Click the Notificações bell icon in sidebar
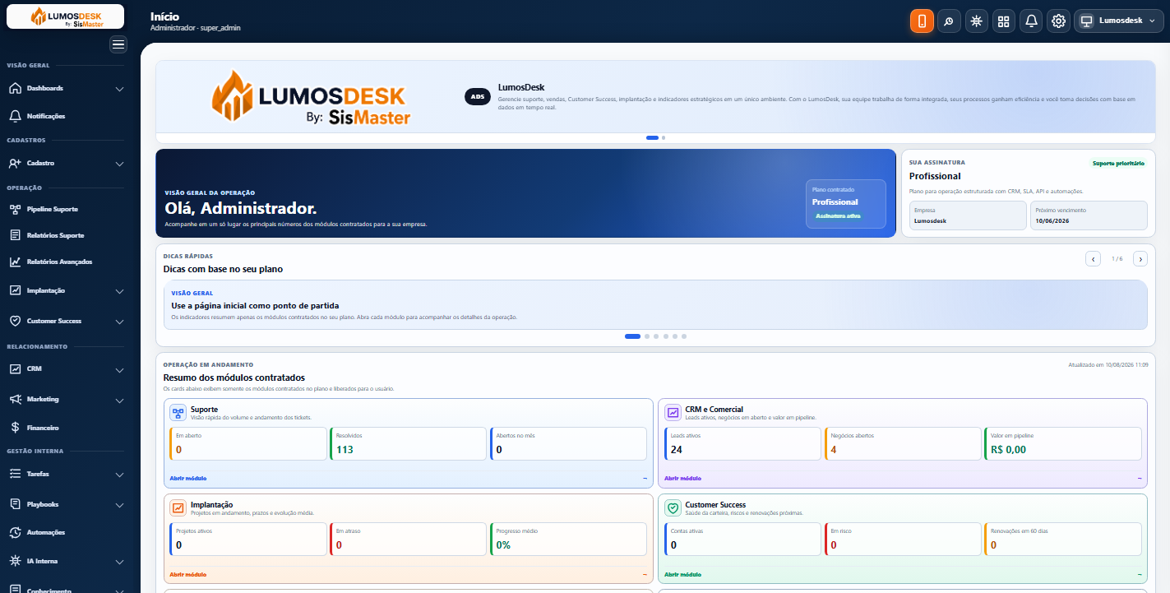 coord(15,116)
